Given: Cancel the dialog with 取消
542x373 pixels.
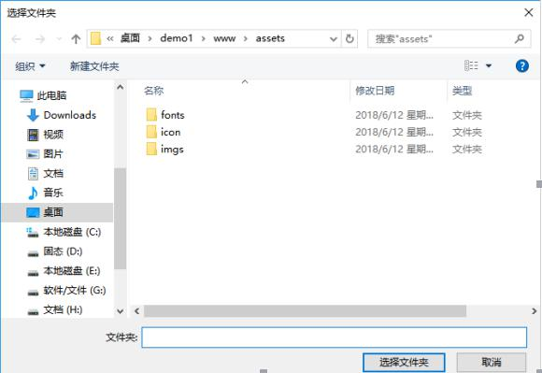Looking at the screenshot, I should click(492, 363).
